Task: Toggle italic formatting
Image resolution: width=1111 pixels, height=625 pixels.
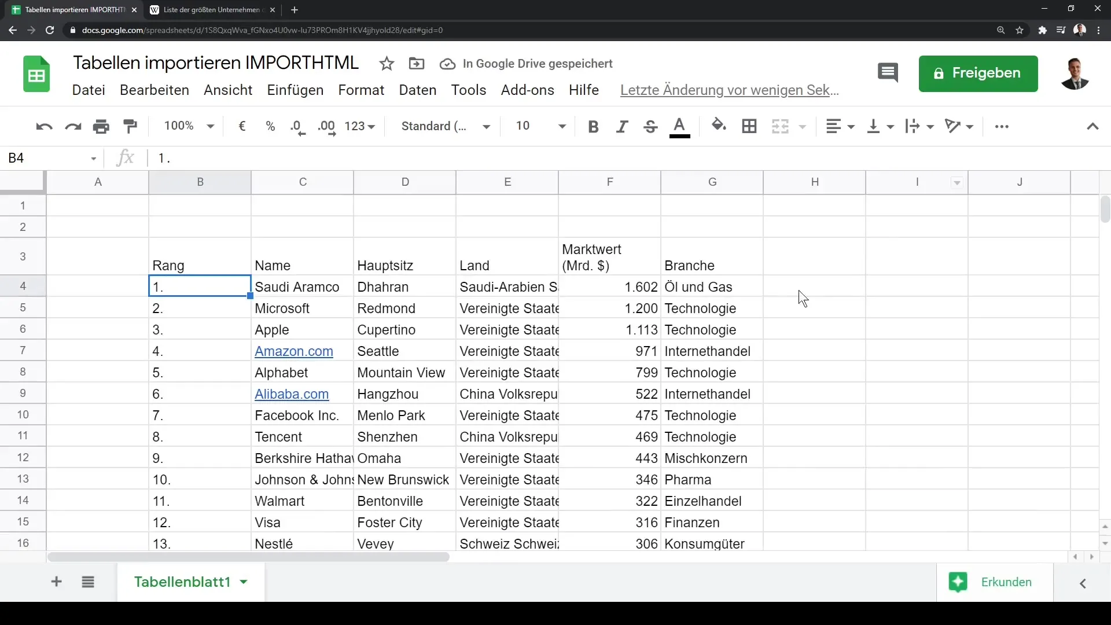Action: coord(622,127)
